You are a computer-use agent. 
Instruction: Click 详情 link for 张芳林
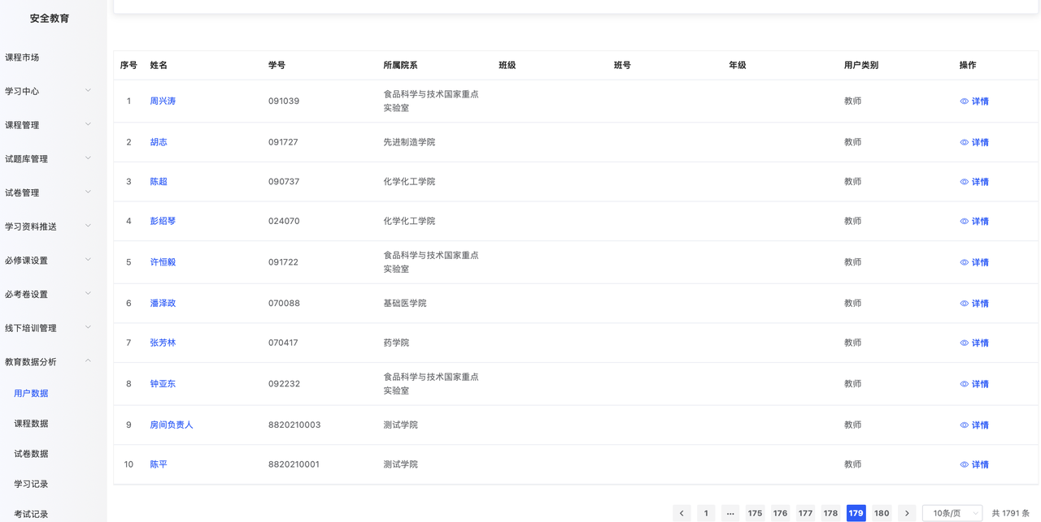point(980,343)
